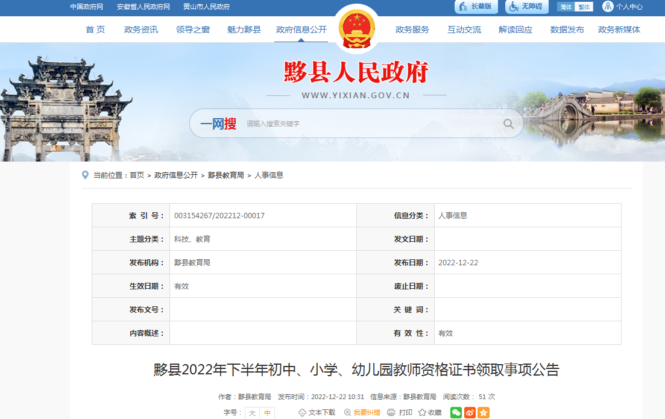This screenshot has width=665, height=419.
Task: Open 无障碍 accessibility mode
Action: click(x=525, y=7)
